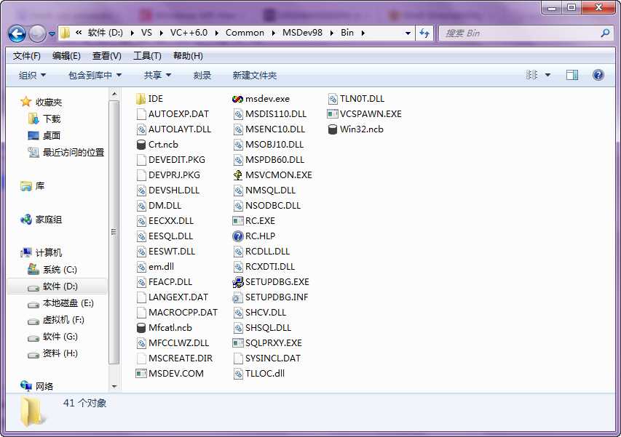Select the file name MACROCPP.DAT
Image resolution: width=621 pixels, height=437 pixels.
(183, 313)
